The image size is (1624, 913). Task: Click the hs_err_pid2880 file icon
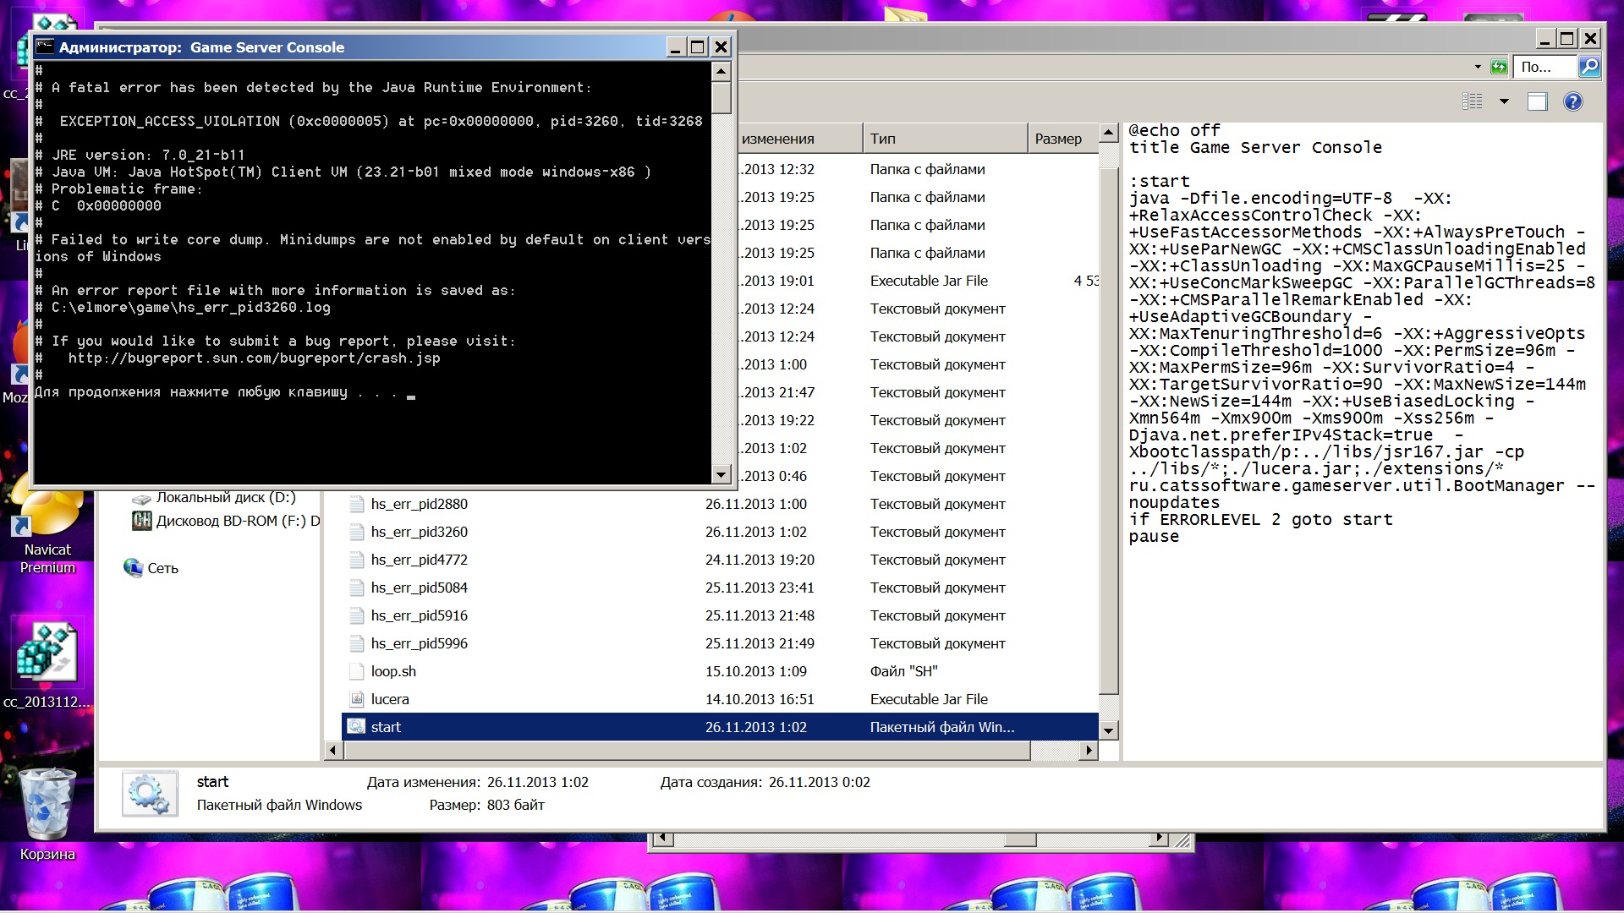tap(356, 504)
